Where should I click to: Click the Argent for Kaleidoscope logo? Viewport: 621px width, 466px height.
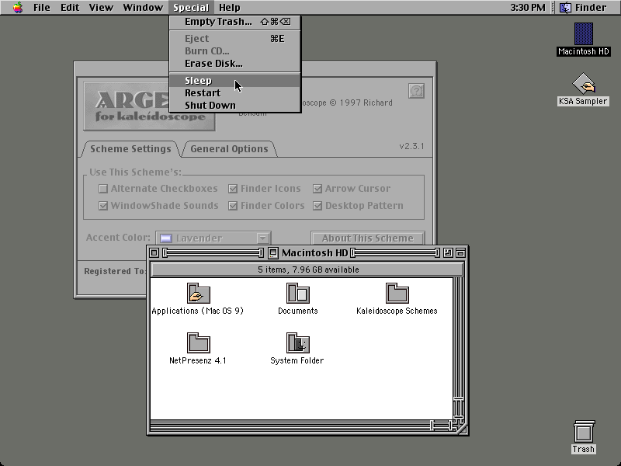[149, 106]
